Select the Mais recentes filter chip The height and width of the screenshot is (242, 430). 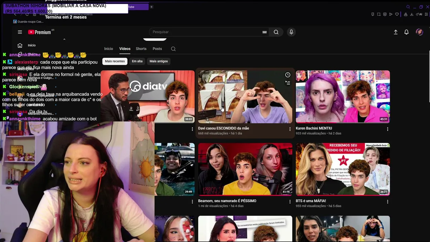pyautogui.click(x=115, y=61)
